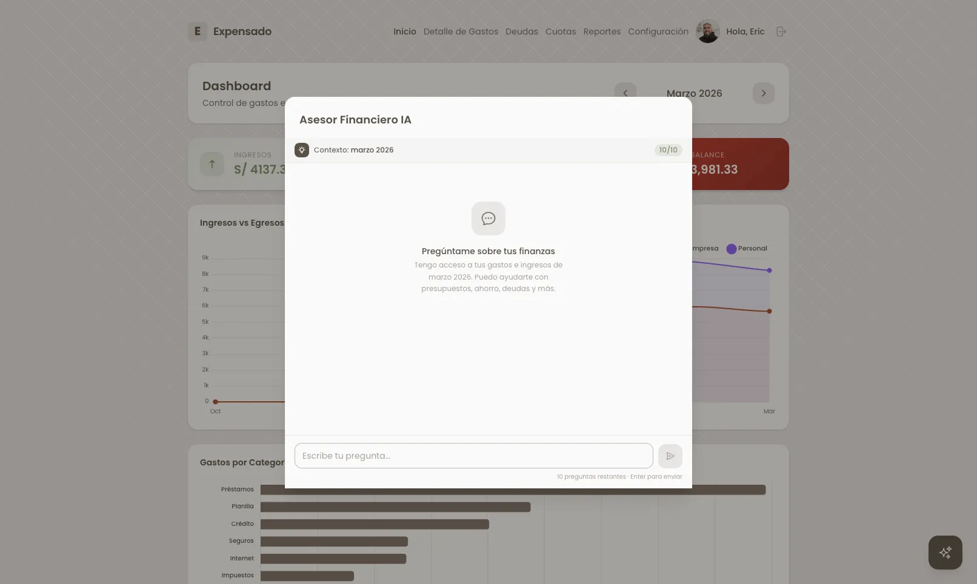Open the floating AI sparkle button

pos(945,552)
